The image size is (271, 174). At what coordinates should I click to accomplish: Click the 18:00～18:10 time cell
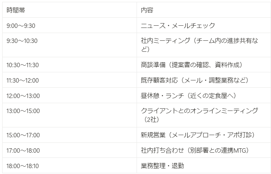[x=69, y=166]
